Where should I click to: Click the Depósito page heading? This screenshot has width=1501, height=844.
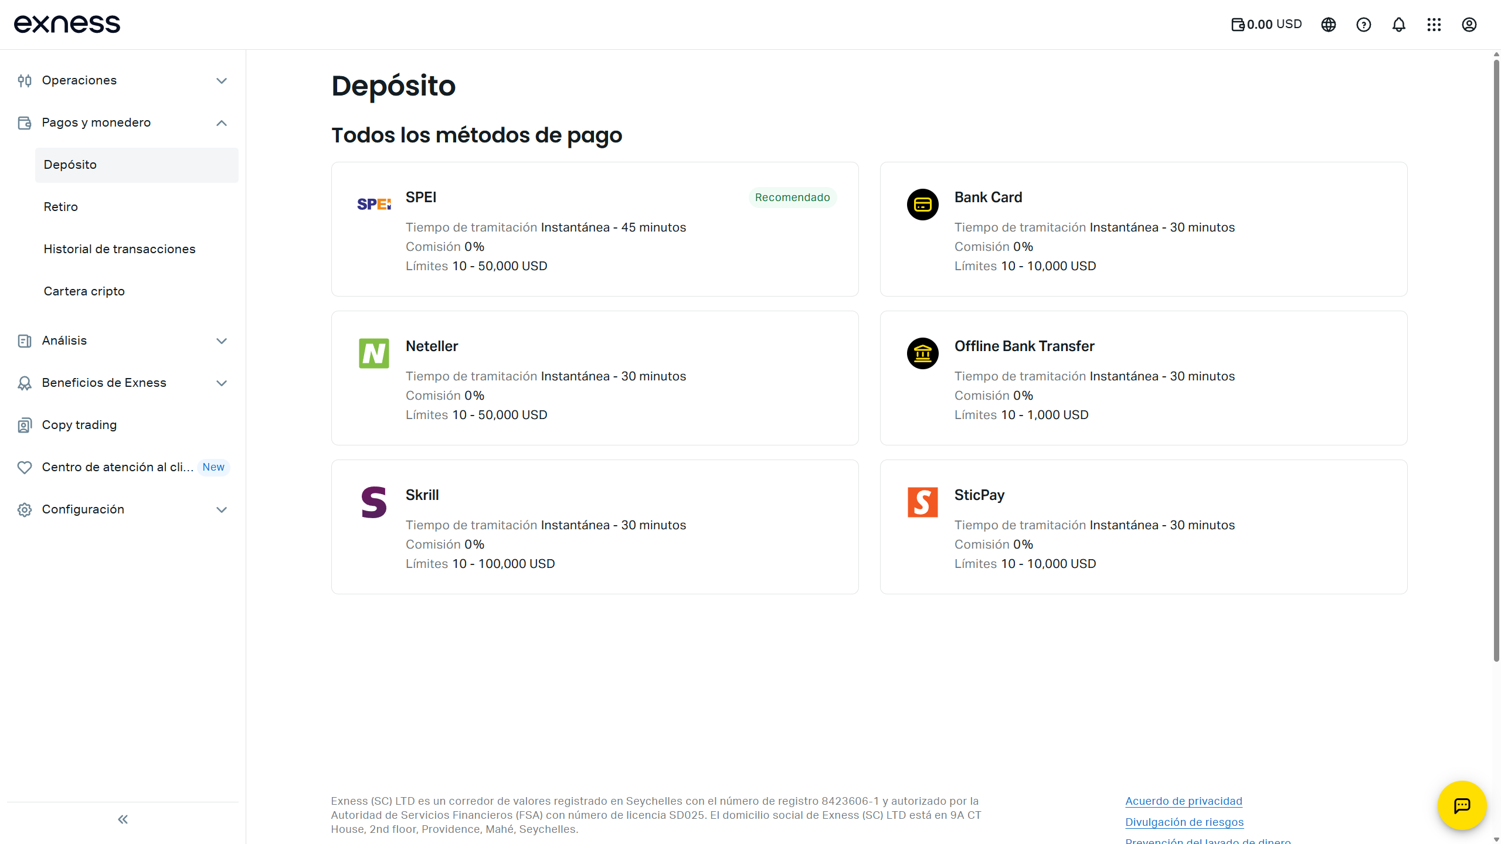[393, 86]
